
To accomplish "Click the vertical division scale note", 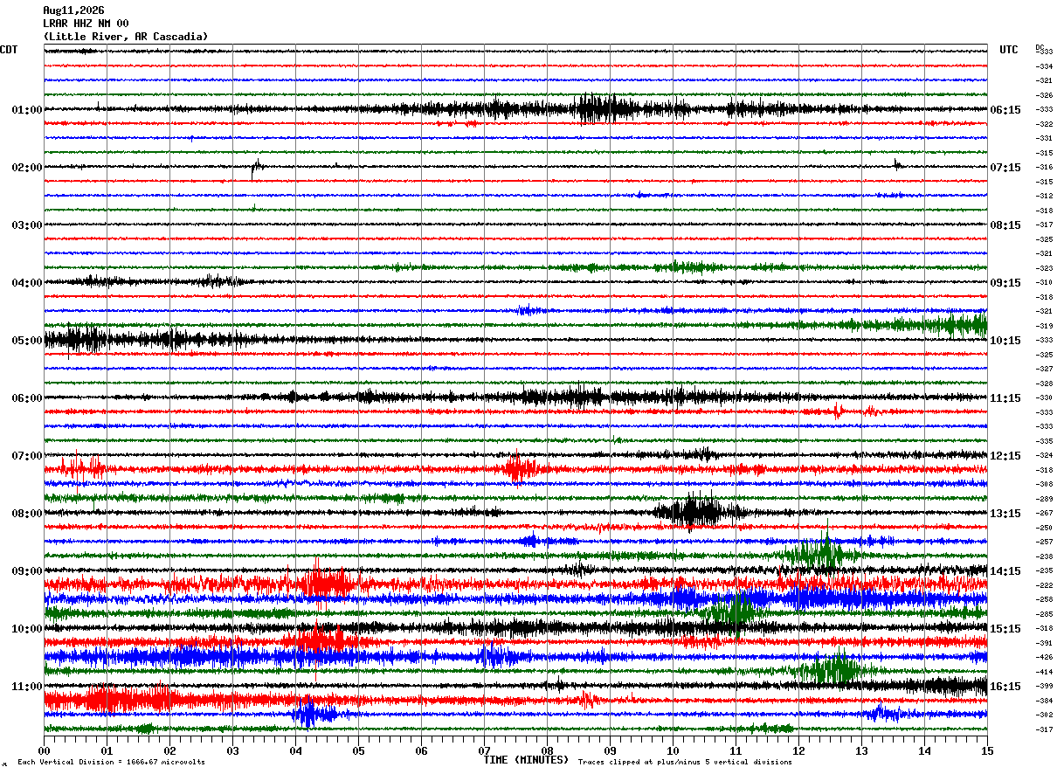I will coord(111,762).
